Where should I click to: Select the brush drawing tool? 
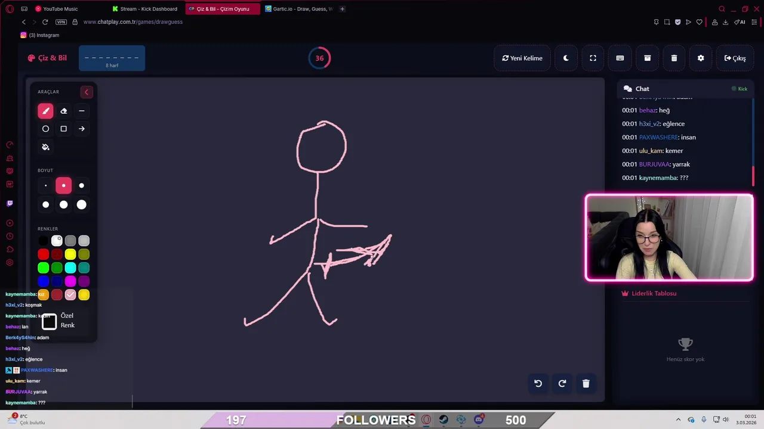click(x=45, y=111)
